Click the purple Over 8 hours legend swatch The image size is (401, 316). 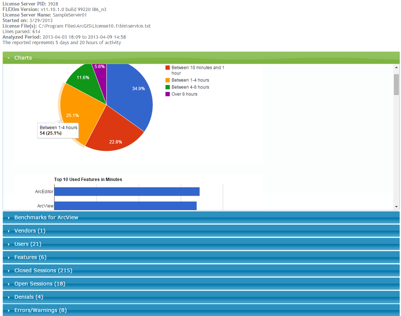pos(168,94)
